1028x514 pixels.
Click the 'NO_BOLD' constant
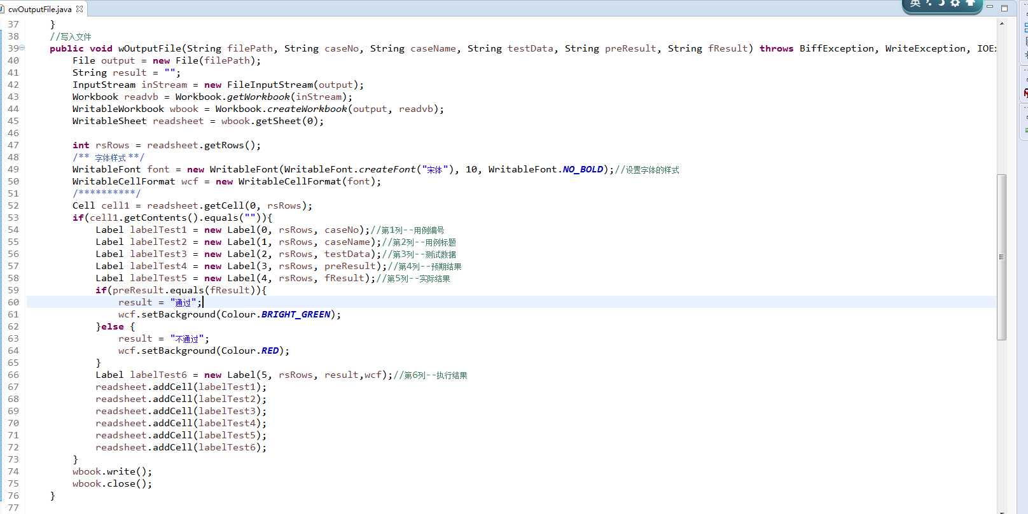click(583, 169)
